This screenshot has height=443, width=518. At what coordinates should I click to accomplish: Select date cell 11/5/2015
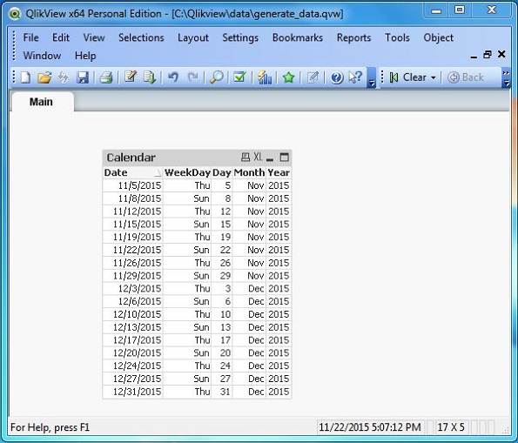pyautogui.click(x=132, y=185)
